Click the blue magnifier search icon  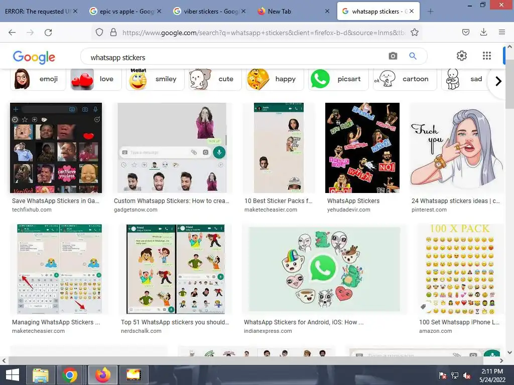click(413, 56)
